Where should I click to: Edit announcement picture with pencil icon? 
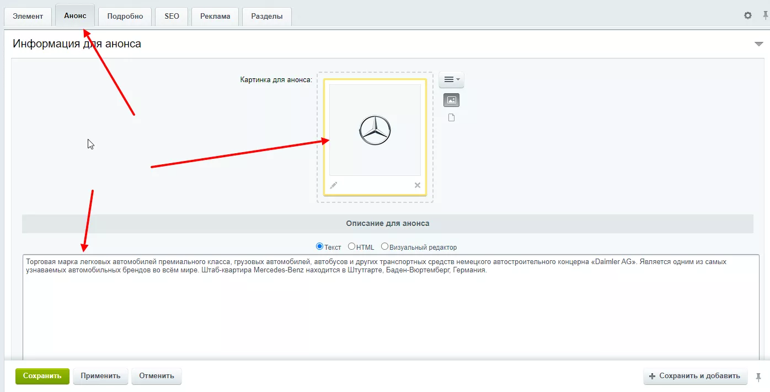tap(333, 185)
